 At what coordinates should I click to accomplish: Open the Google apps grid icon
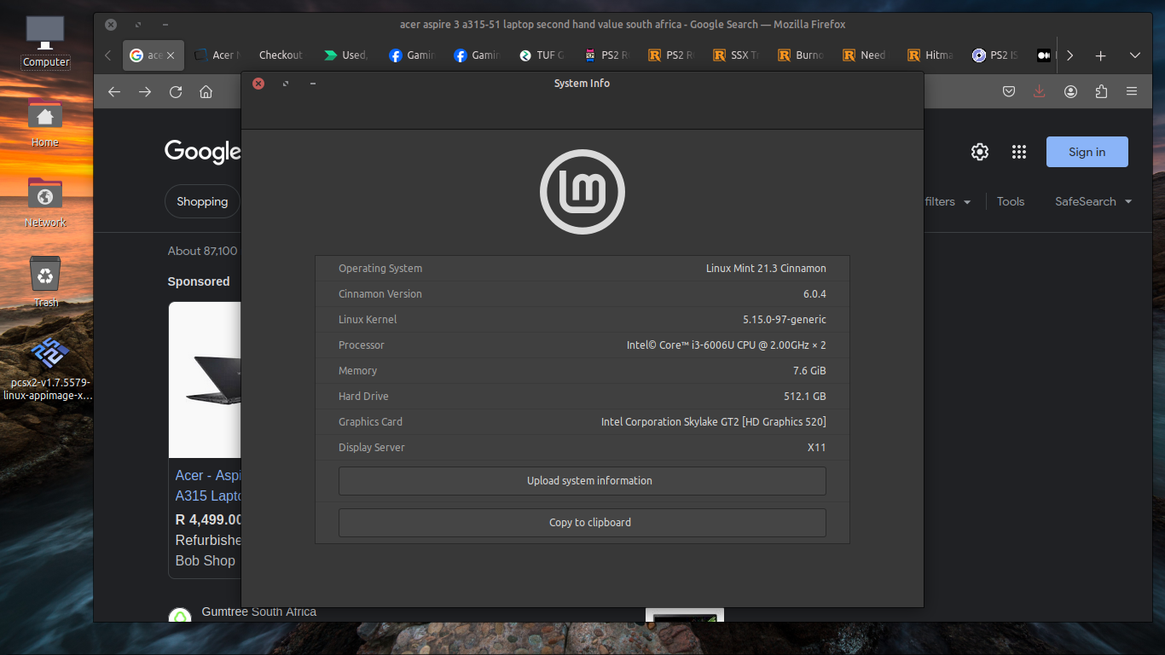1018,152
